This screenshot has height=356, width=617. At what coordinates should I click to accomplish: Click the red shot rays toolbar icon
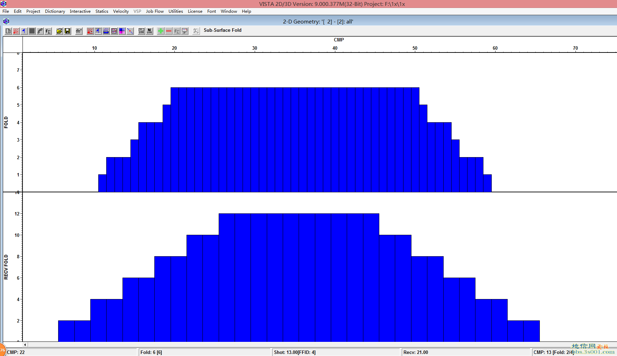click(16, 31)
